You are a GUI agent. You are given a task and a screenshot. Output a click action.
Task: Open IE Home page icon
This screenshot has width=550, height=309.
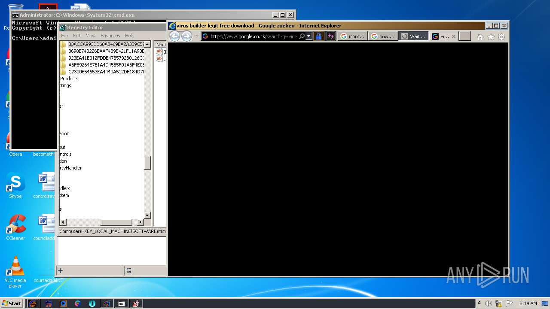point(480,37)
